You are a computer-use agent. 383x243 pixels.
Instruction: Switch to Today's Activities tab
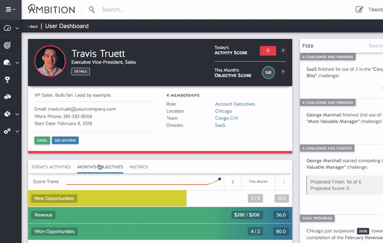[51, 167]
